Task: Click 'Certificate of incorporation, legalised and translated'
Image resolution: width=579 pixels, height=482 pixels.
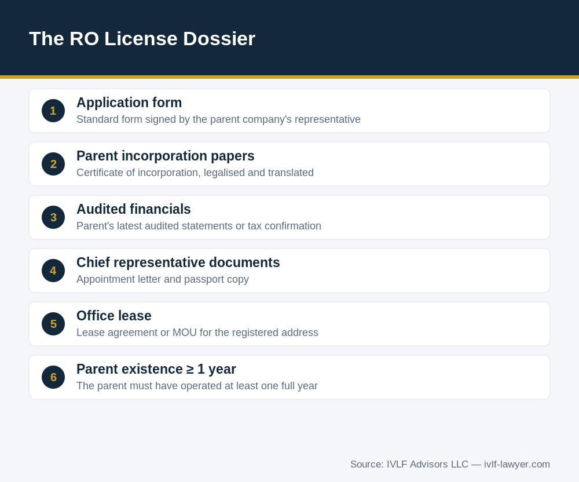Action: click(x=195, y=173)
